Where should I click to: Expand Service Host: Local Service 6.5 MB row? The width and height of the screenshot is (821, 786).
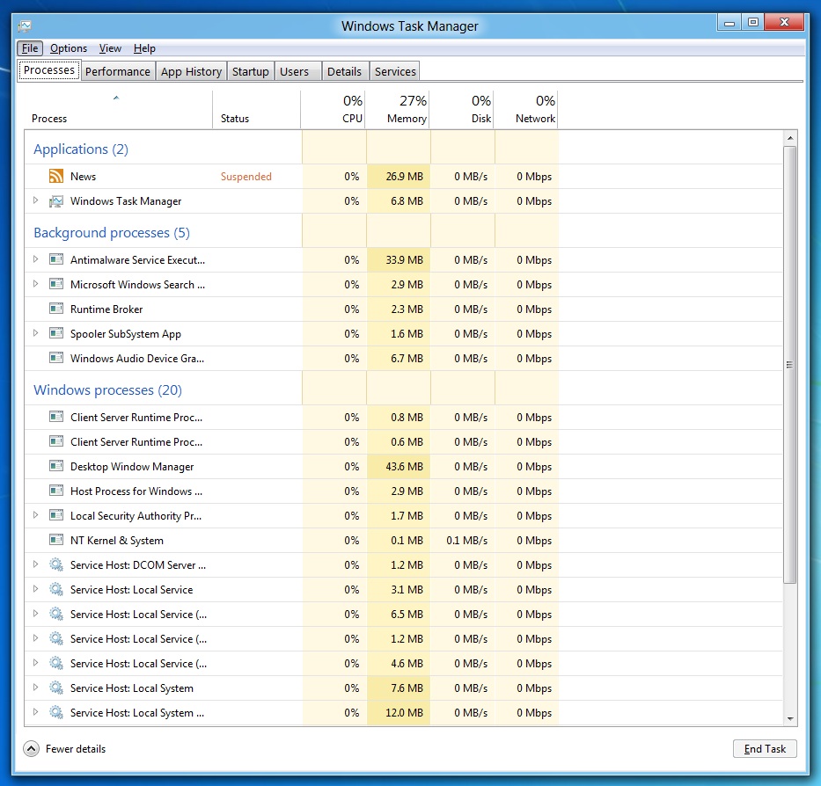pos(35,614)
